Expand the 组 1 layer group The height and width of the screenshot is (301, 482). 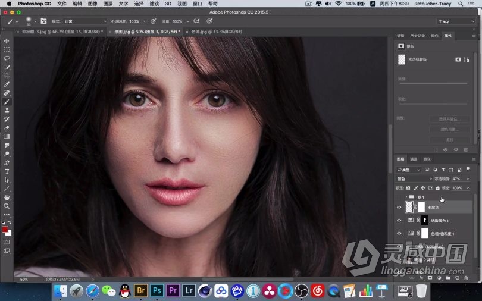pos(406,196)
